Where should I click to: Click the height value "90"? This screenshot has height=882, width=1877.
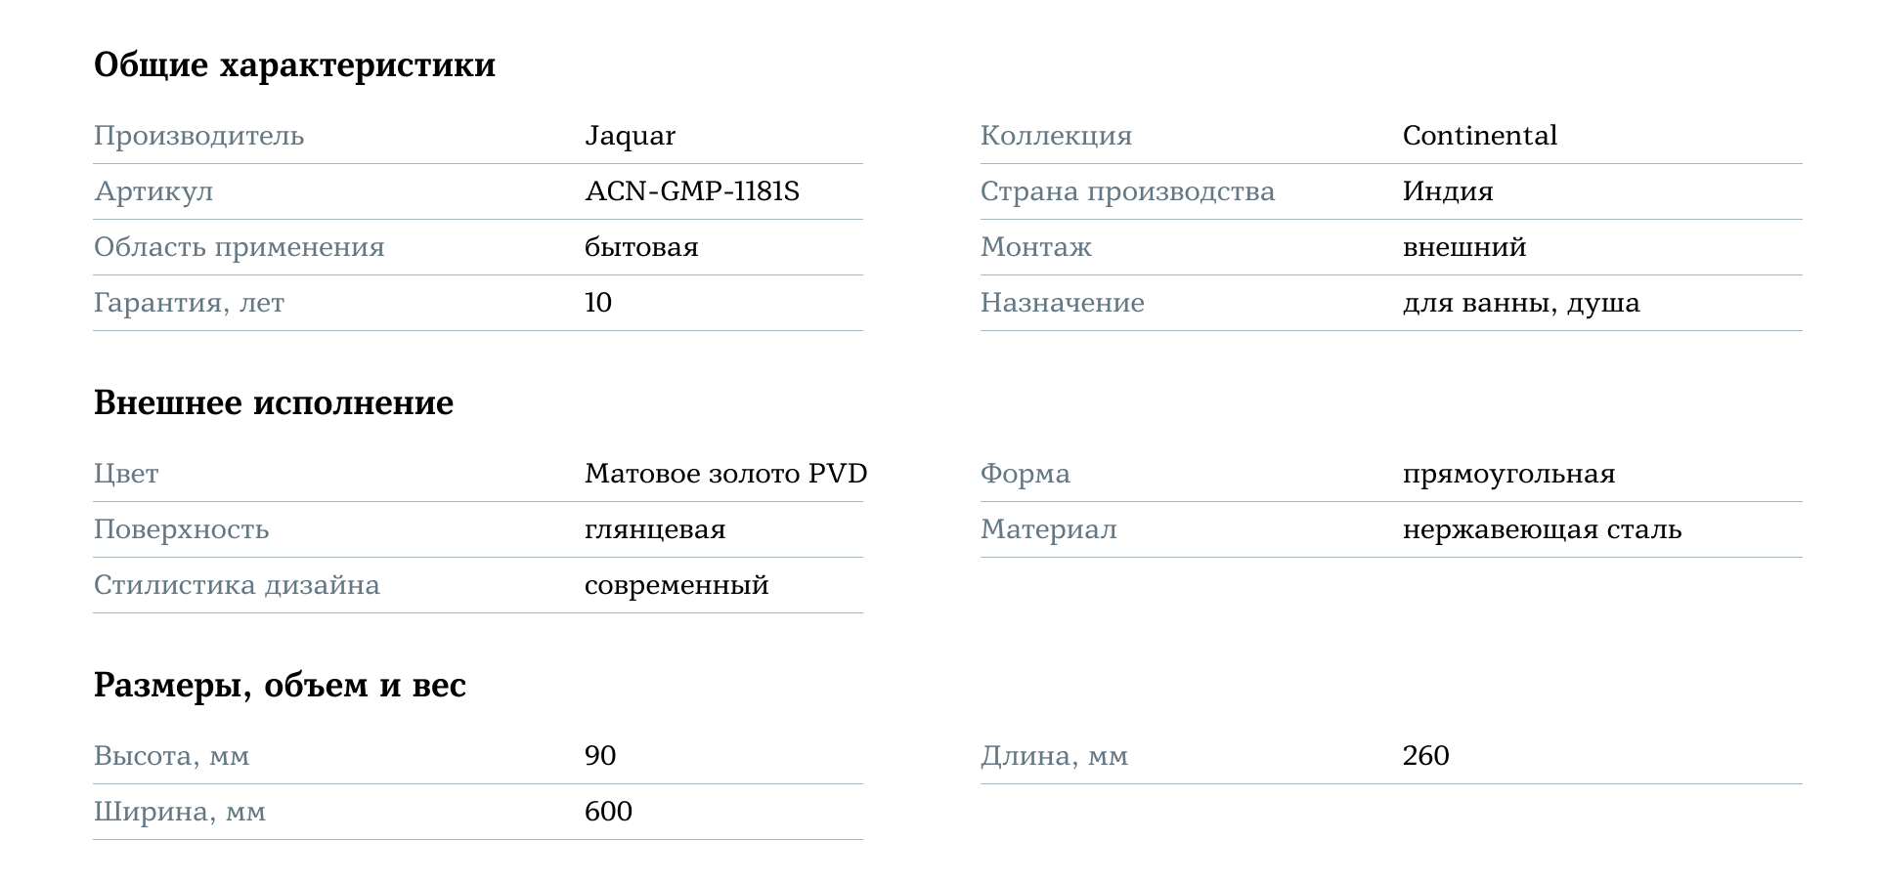599,756
